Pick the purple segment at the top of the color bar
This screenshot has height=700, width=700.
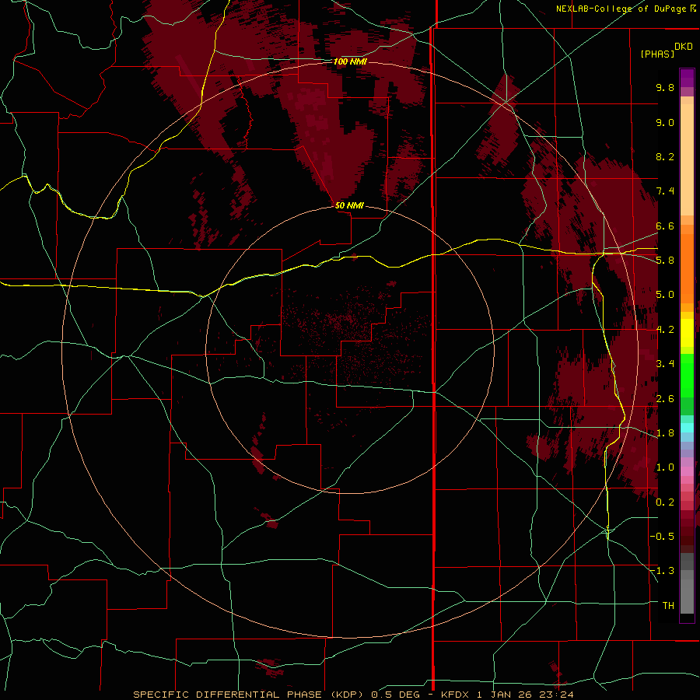[x=687, y=78]
